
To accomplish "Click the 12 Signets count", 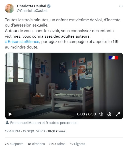I will (x=78, y=144).
